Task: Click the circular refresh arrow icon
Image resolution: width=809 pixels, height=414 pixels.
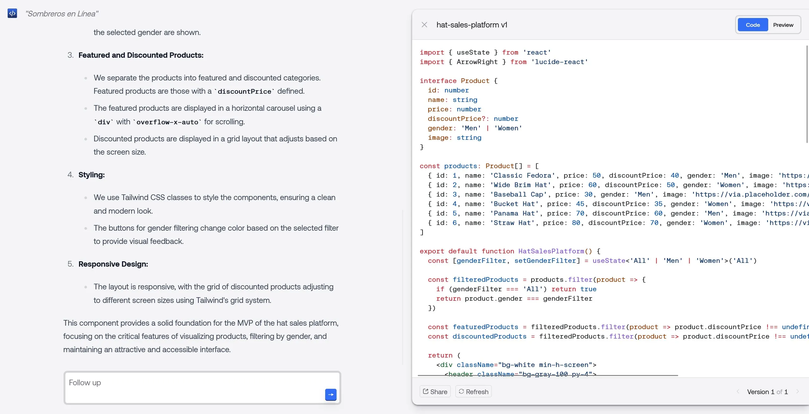Action: (x=461, y=391)
